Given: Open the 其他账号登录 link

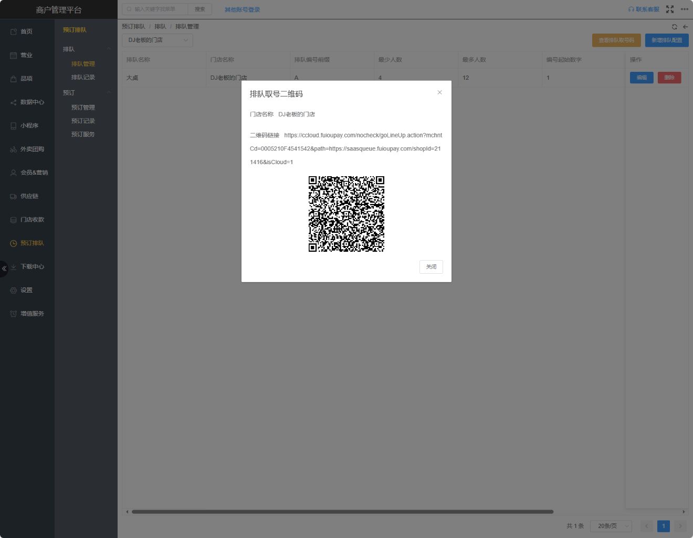Looking at the screenshot, I should click(x=242, y=9).
